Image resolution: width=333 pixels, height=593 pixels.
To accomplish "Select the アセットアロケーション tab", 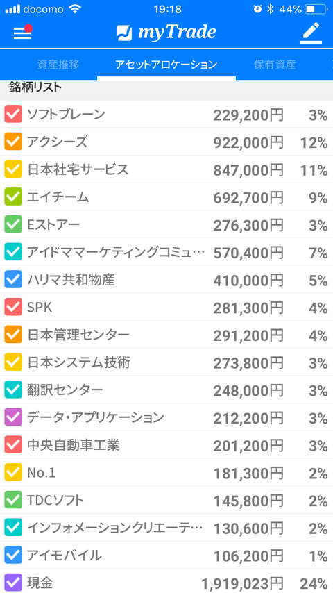I will 166,65.
